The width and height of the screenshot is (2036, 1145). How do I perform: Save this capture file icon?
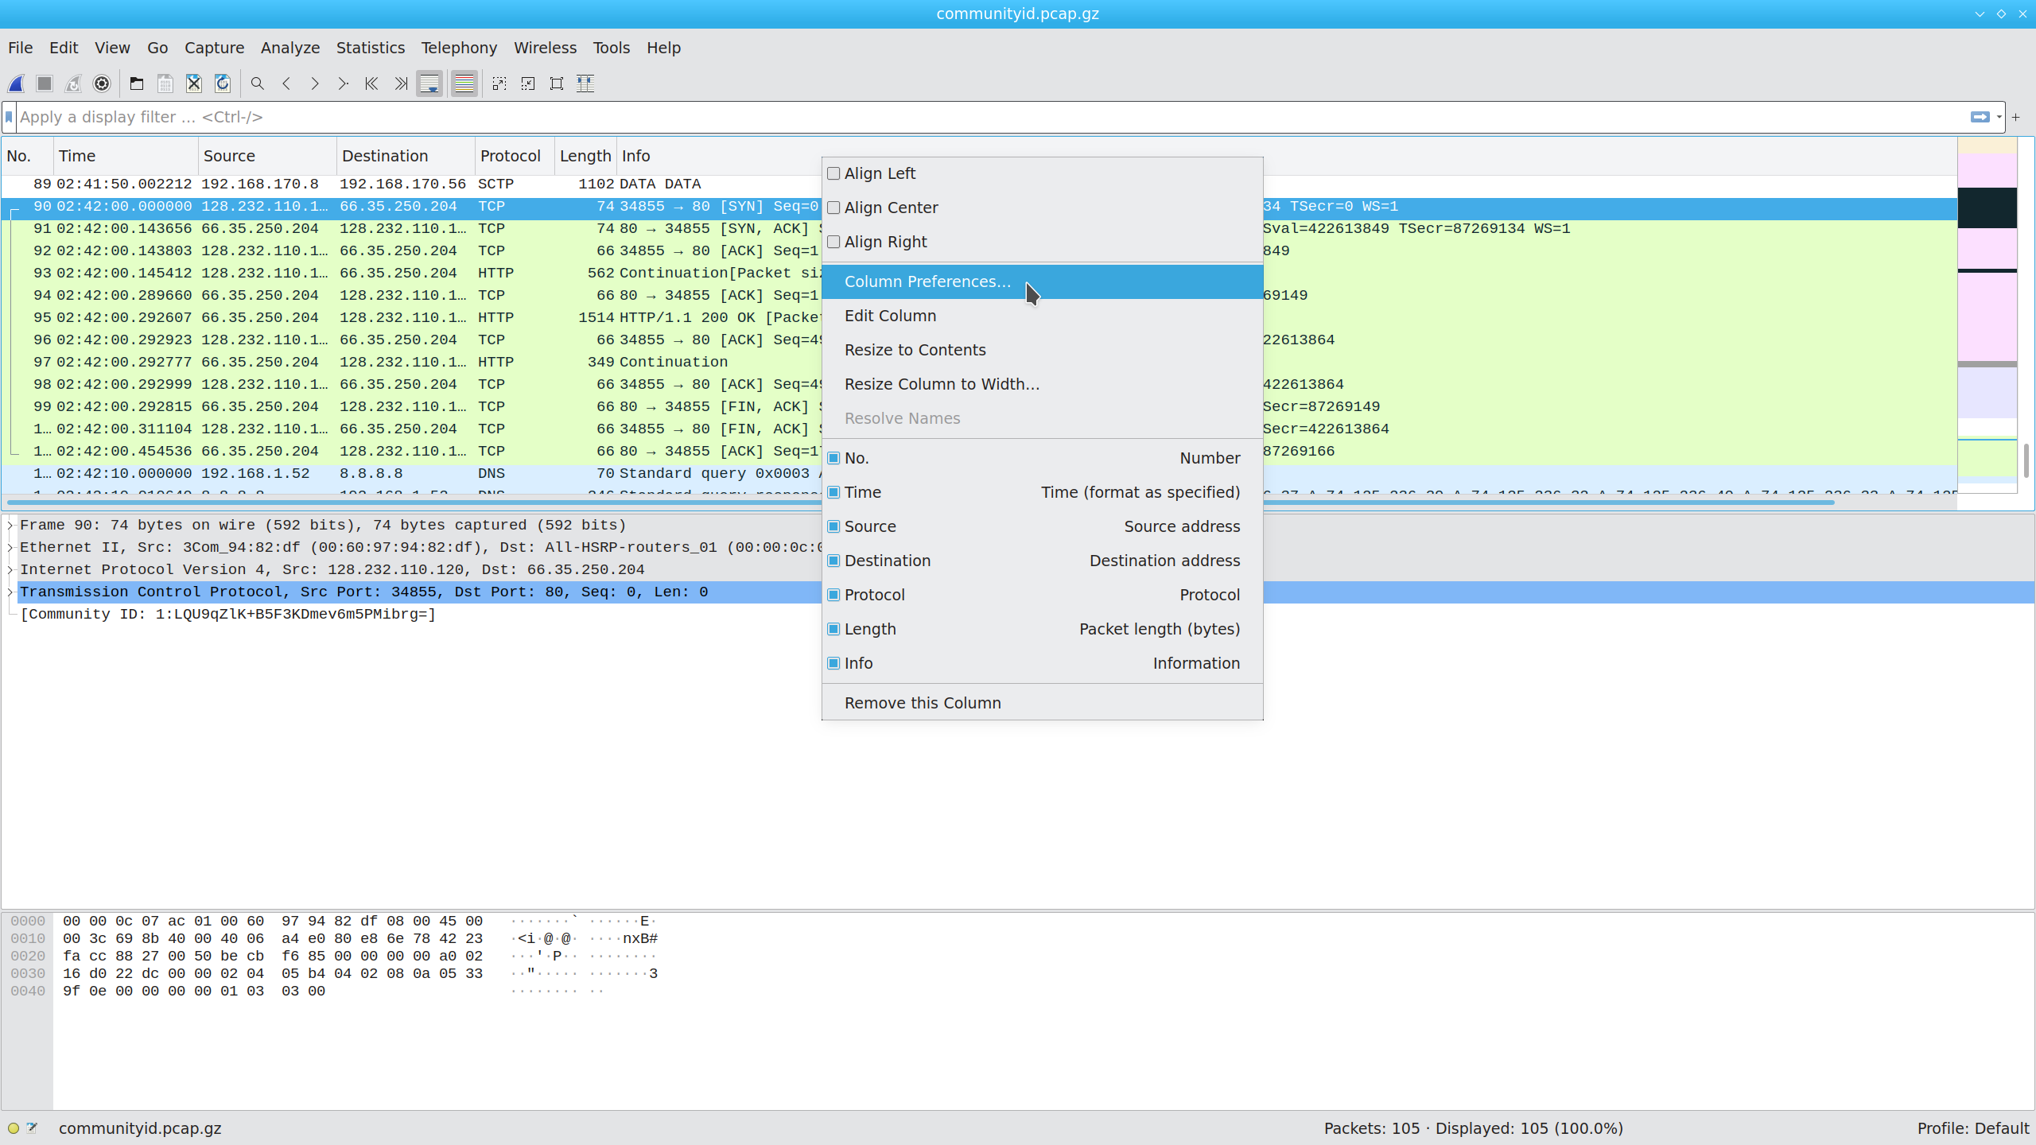click(165, 83)
